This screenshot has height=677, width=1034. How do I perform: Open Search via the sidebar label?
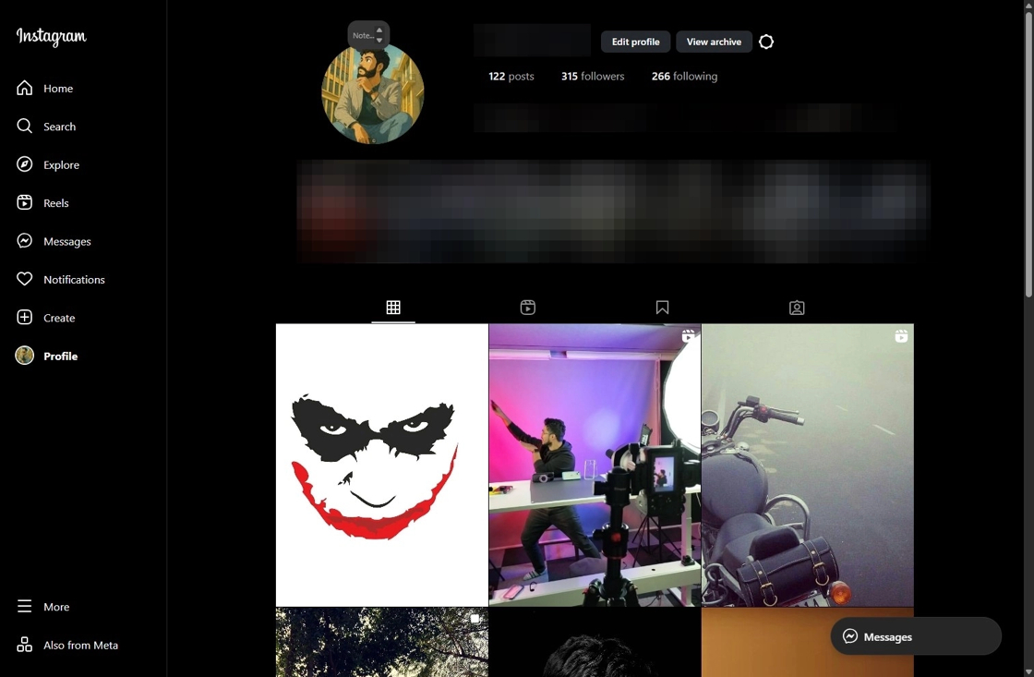coord(59,127)
